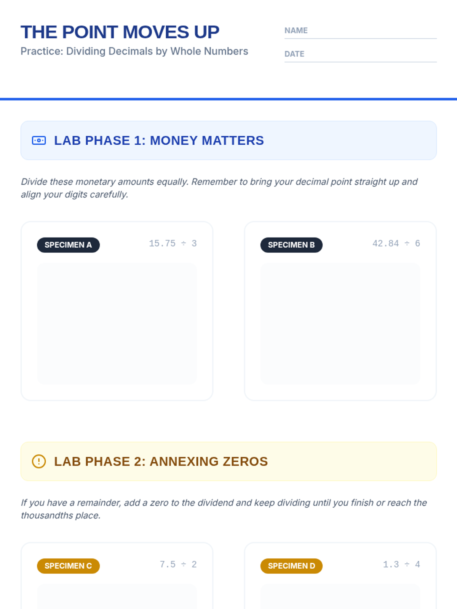
Task: Select the SPECIMEN B badge
Action: click(291, 245)
